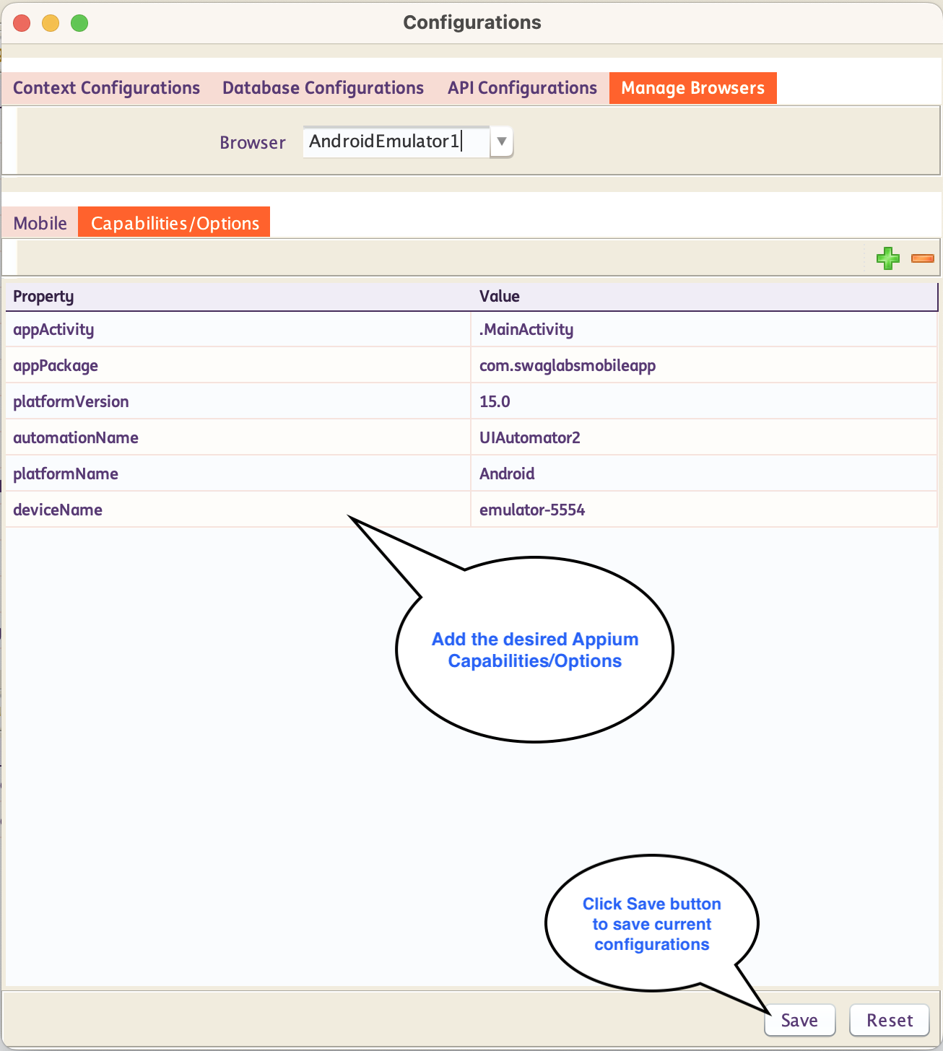Open the Capabilities/Options sub-tab

(175, 223)
